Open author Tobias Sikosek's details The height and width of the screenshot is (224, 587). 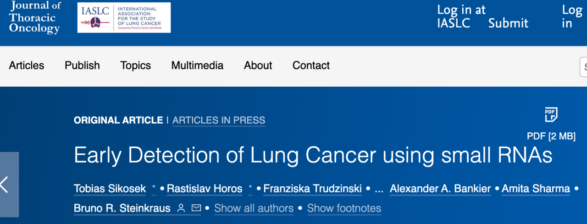[110, 189]
